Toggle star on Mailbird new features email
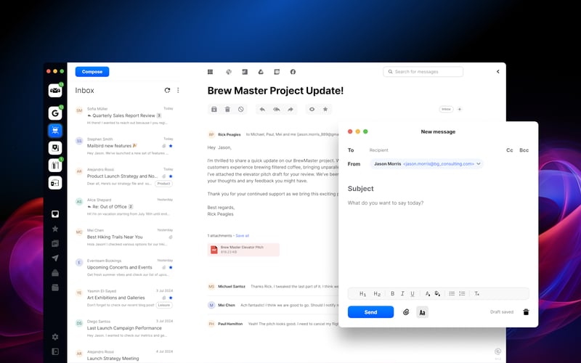The image size is (581, 363). point(171,146)
